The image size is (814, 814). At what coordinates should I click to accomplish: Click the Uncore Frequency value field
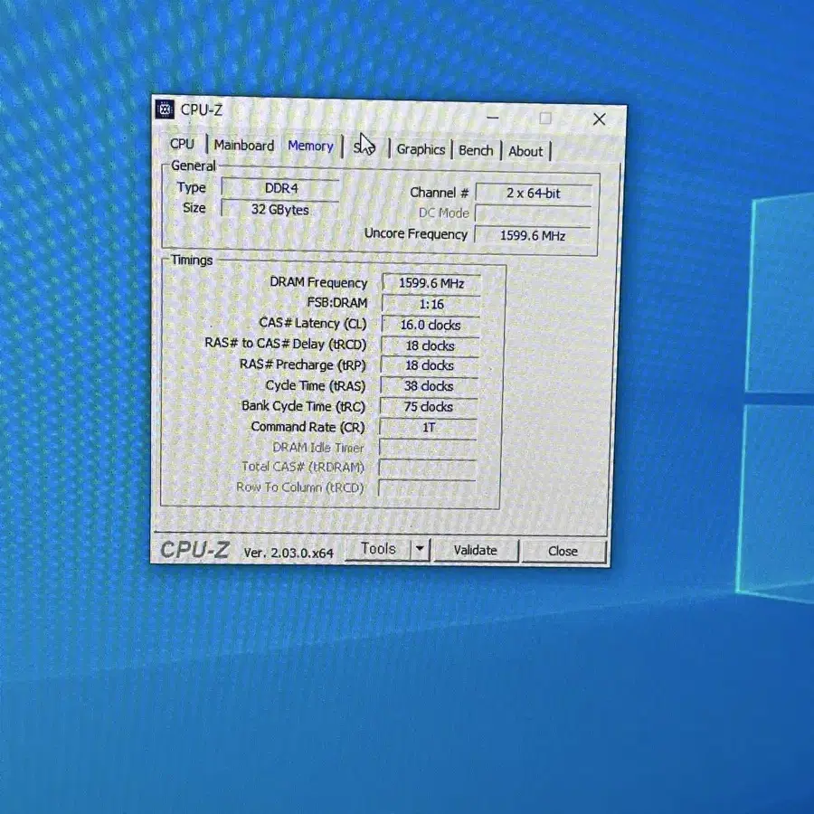click(533, 236)
